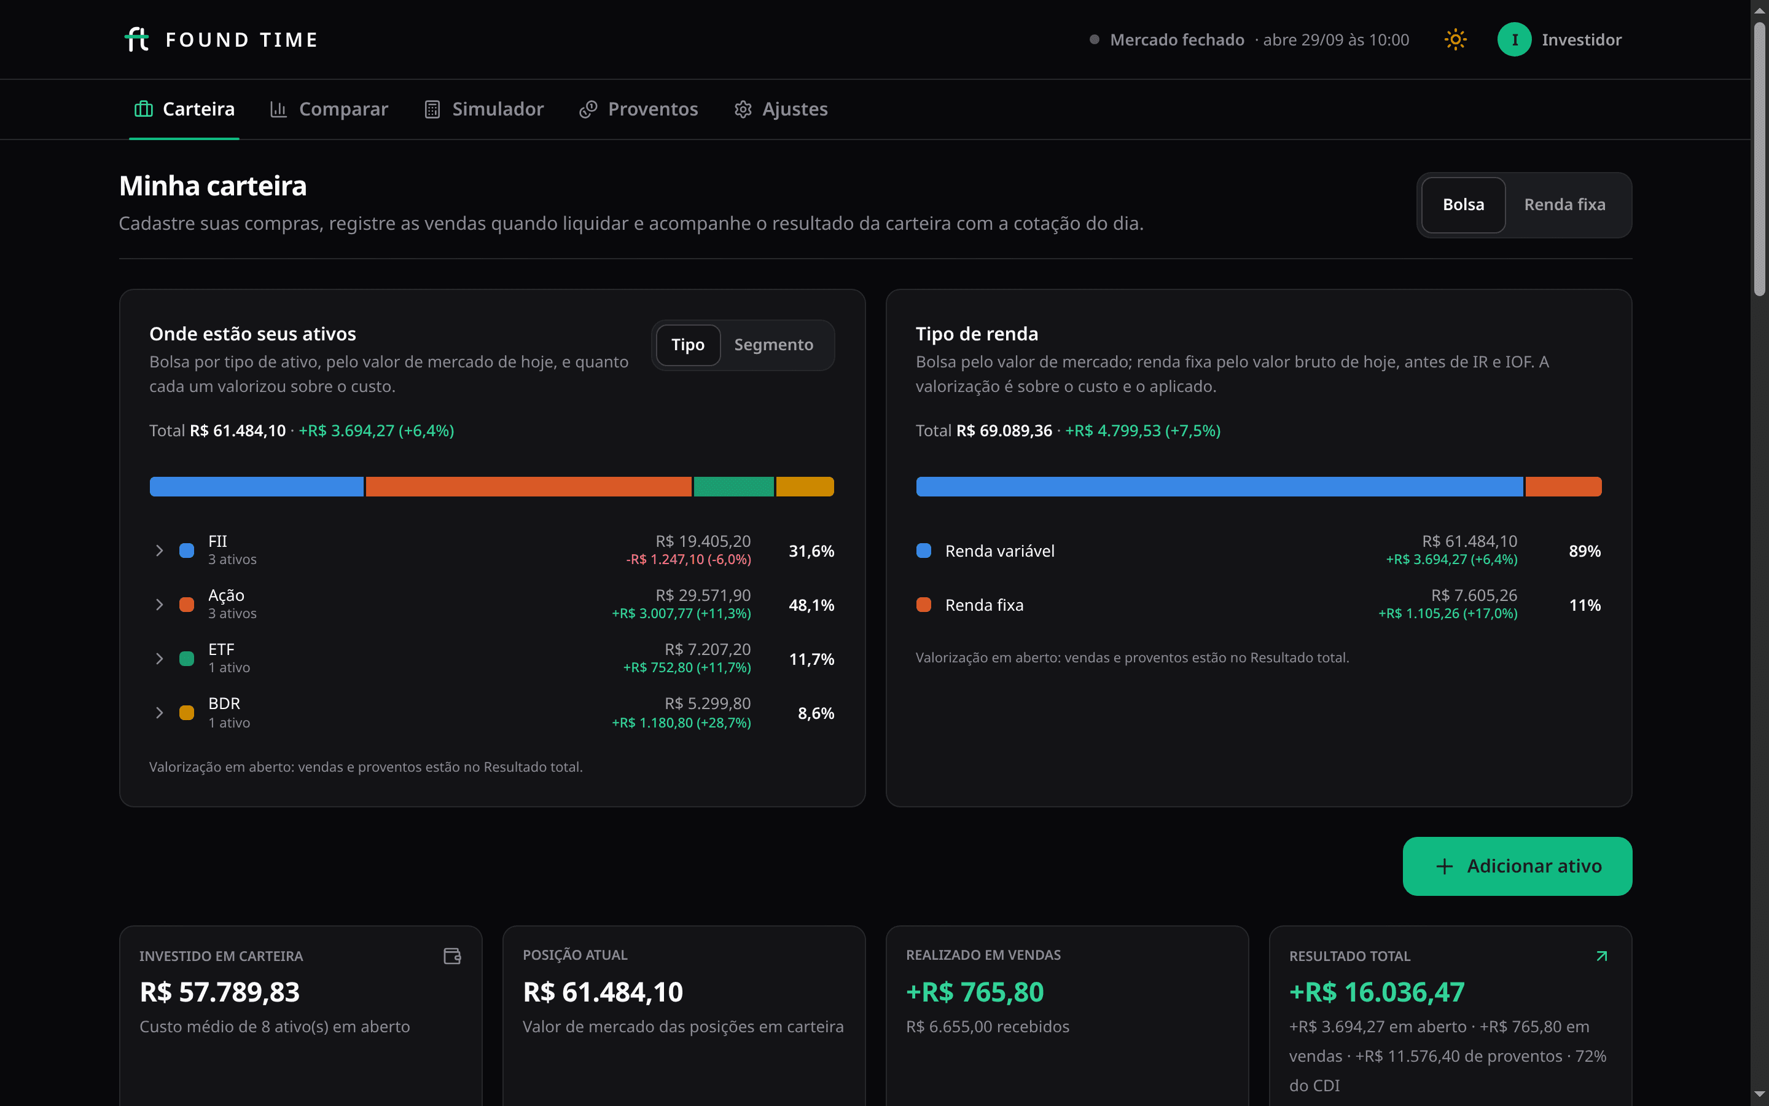
Task: Click the green ETF segment of allocation bar
Action: pos(734,487)
